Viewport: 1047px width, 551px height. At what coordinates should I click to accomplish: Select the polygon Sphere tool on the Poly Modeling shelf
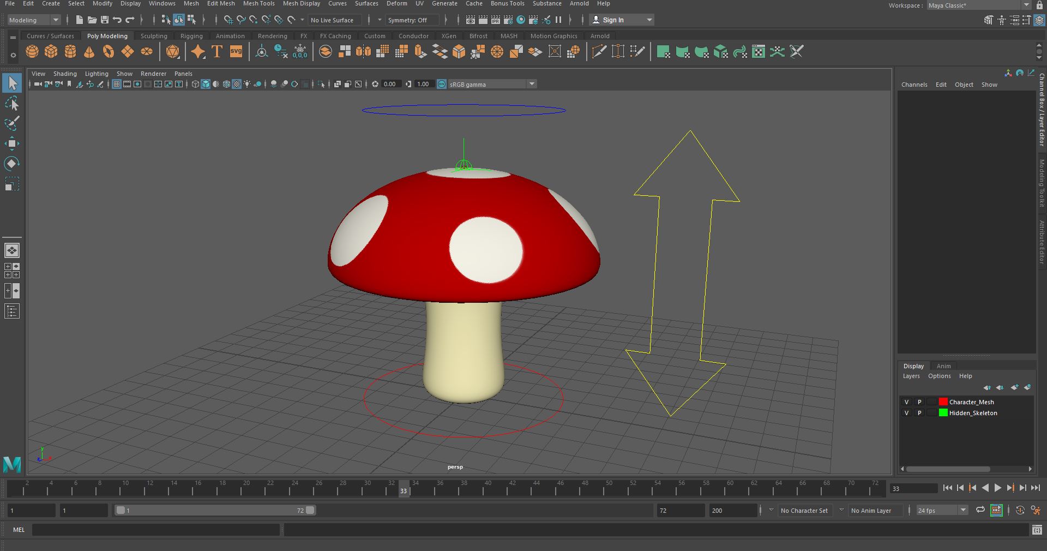32,52
